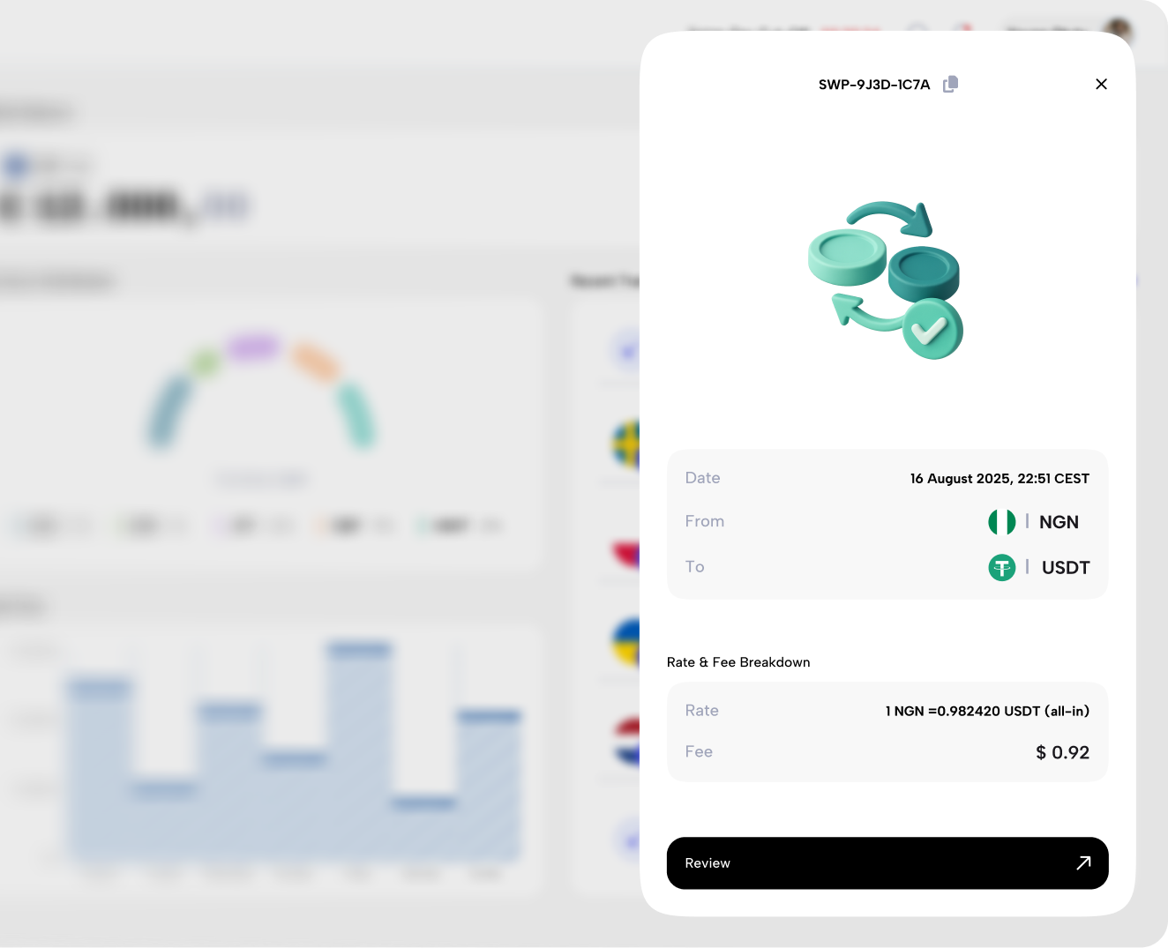This screenshot has width=1168, height=948.
Task: Click the tallest bar in bar chart
Action: [358, 750]
